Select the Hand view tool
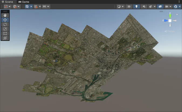Screen dimensions: 182x112 5,15
